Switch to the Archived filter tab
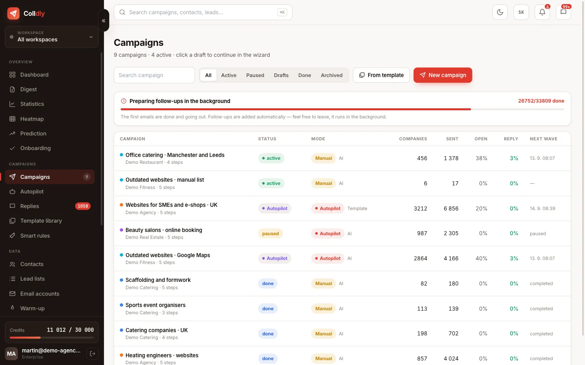 coord(331,75)
